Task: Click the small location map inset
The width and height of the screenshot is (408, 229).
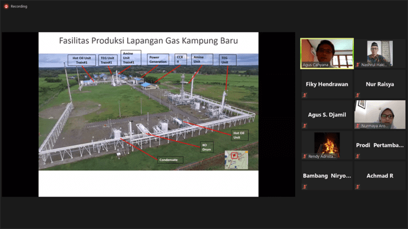Action: (x=236, y=160)
